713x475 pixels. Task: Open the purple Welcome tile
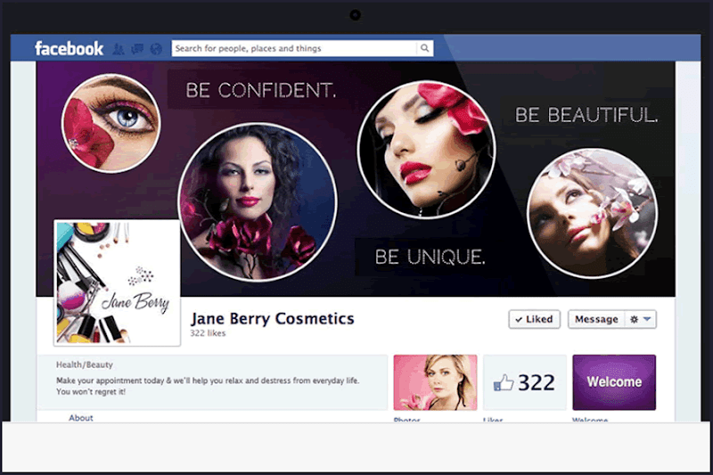[x=614, y=382]
